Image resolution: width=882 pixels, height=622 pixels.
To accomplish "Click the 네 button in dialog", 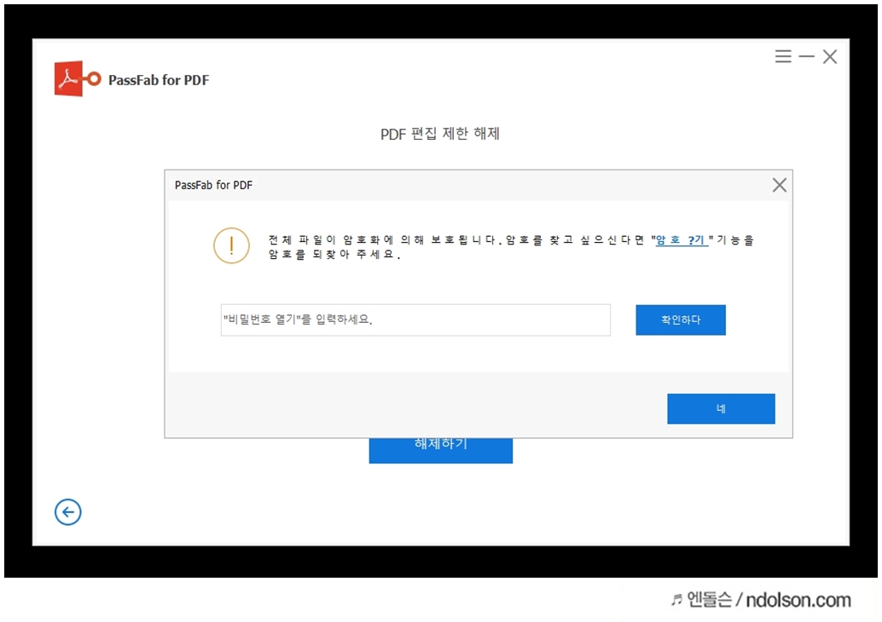I will [x=721, y=408].
